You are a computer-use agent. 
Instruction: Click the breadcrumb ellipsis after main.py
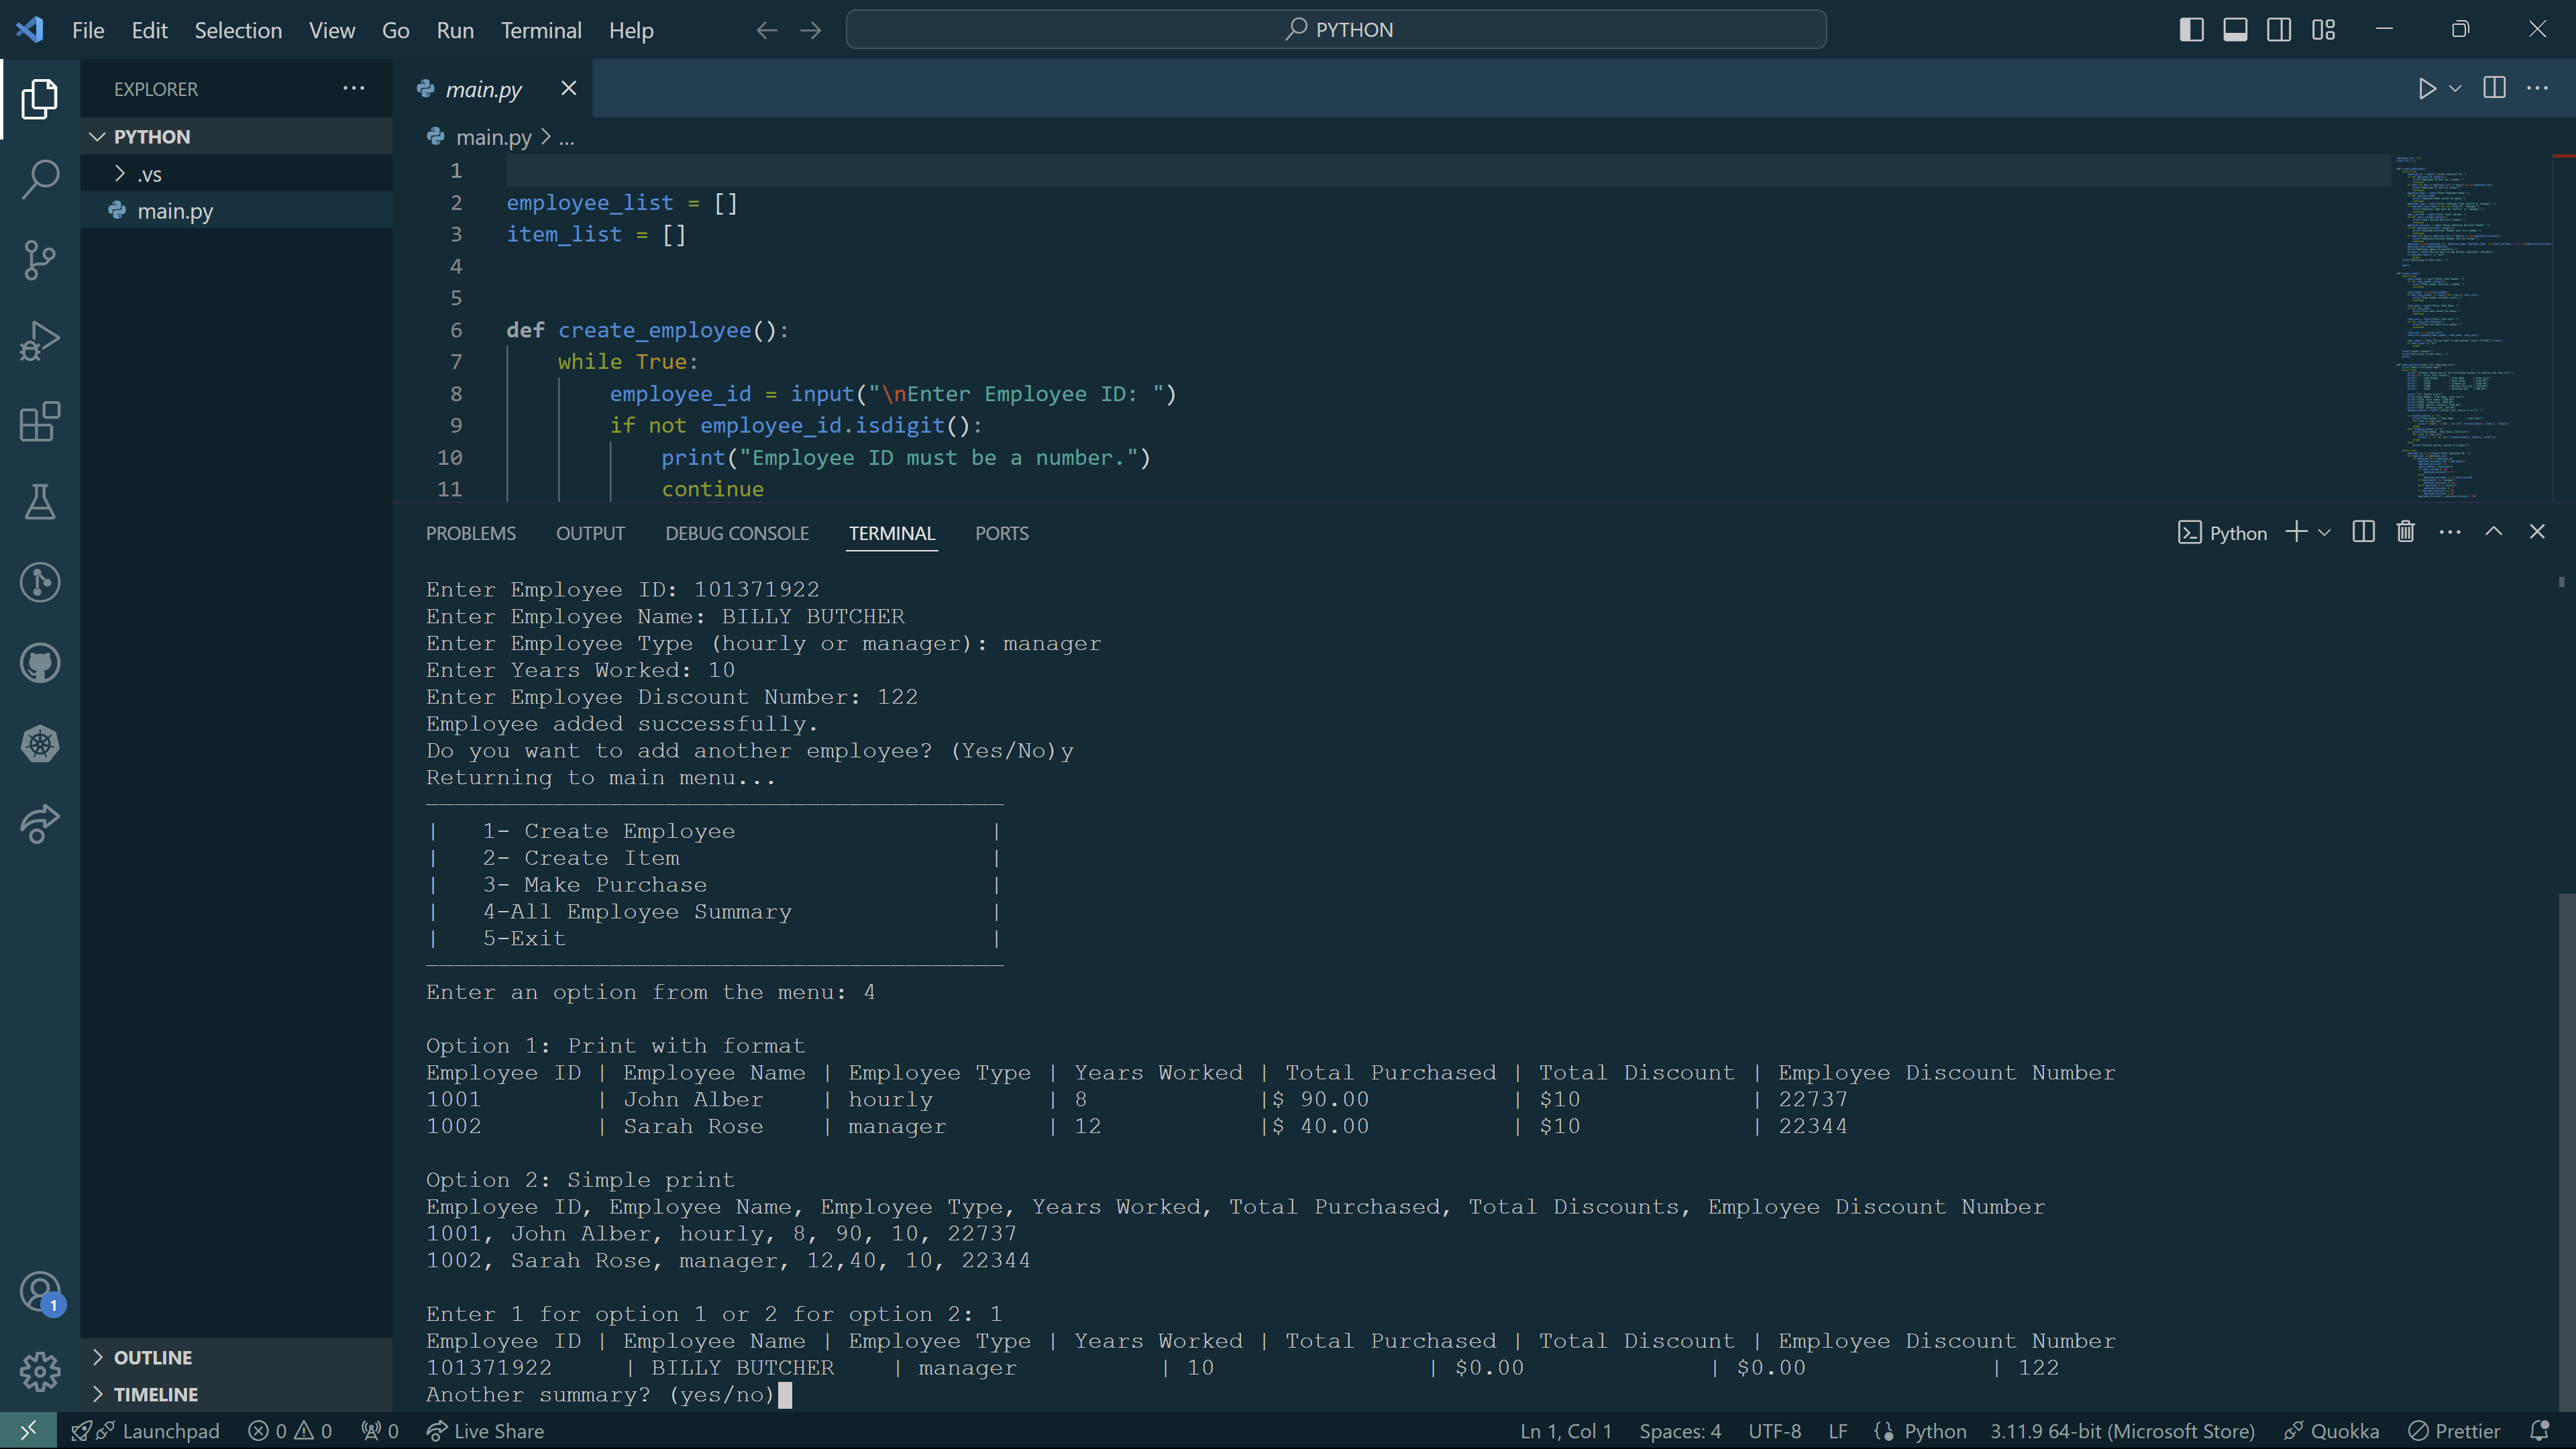point(566,138)
